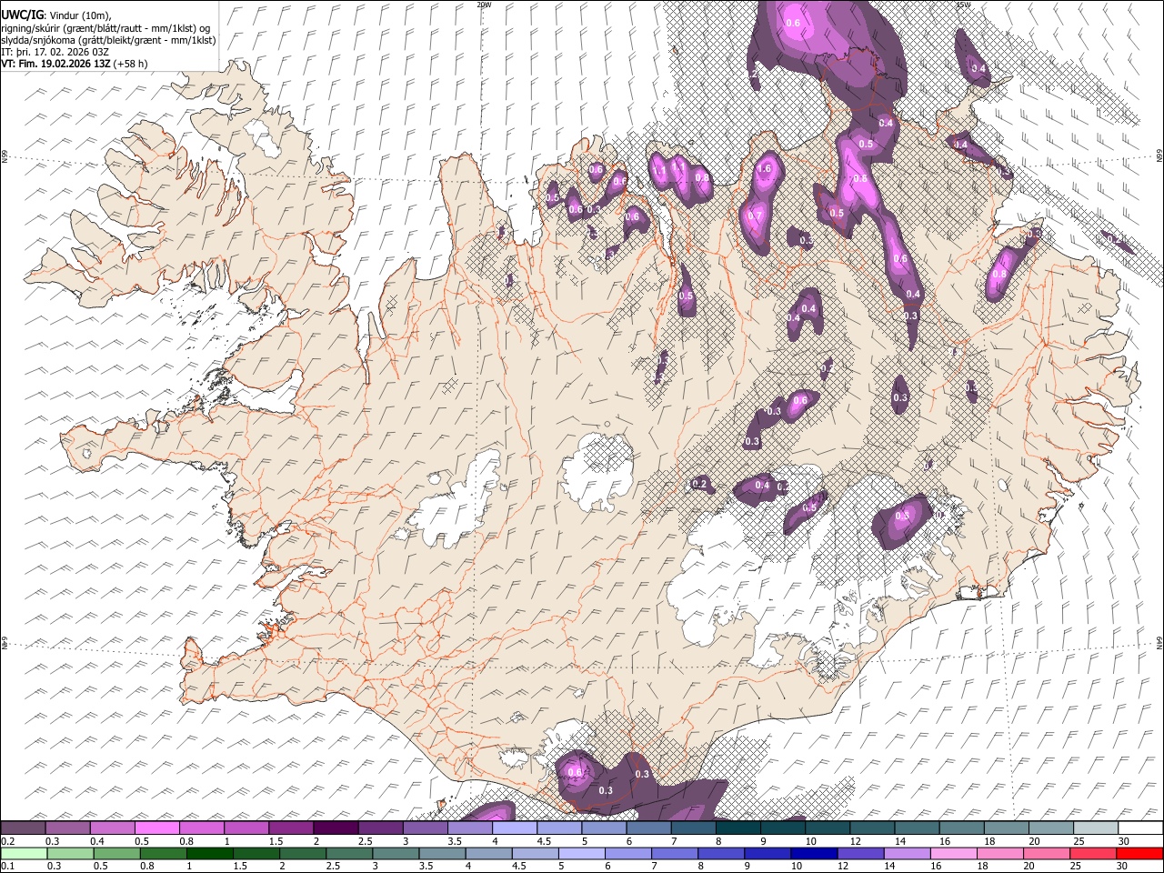Click the 0.8 green swatch in the lower rain legend

164,853
